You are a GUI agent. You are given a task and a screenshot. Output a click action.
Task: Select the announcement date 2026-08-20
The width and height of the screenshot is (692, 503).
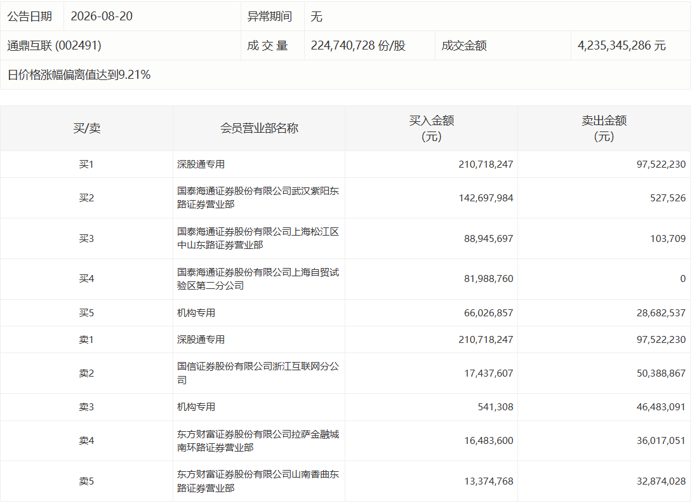[x=102, y=17]
